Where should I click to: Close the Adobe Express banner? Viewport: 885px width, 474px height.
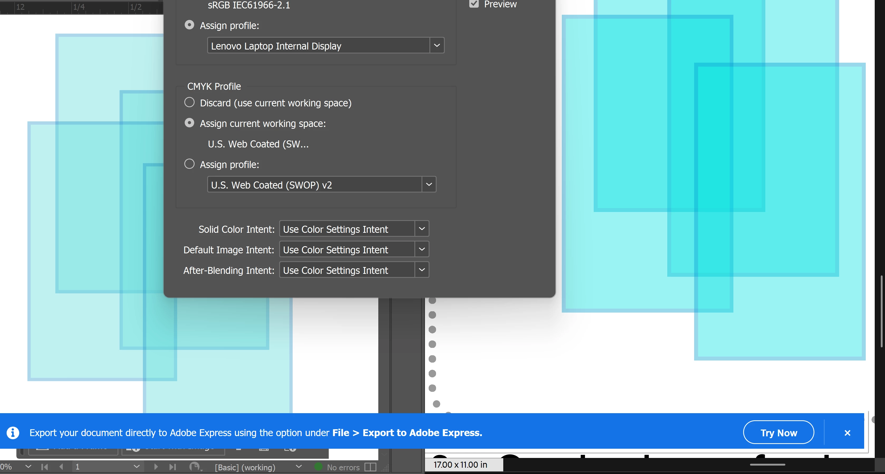847,433
